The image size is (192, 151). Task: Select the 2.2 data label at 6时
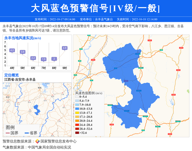(x=33, y=58)
